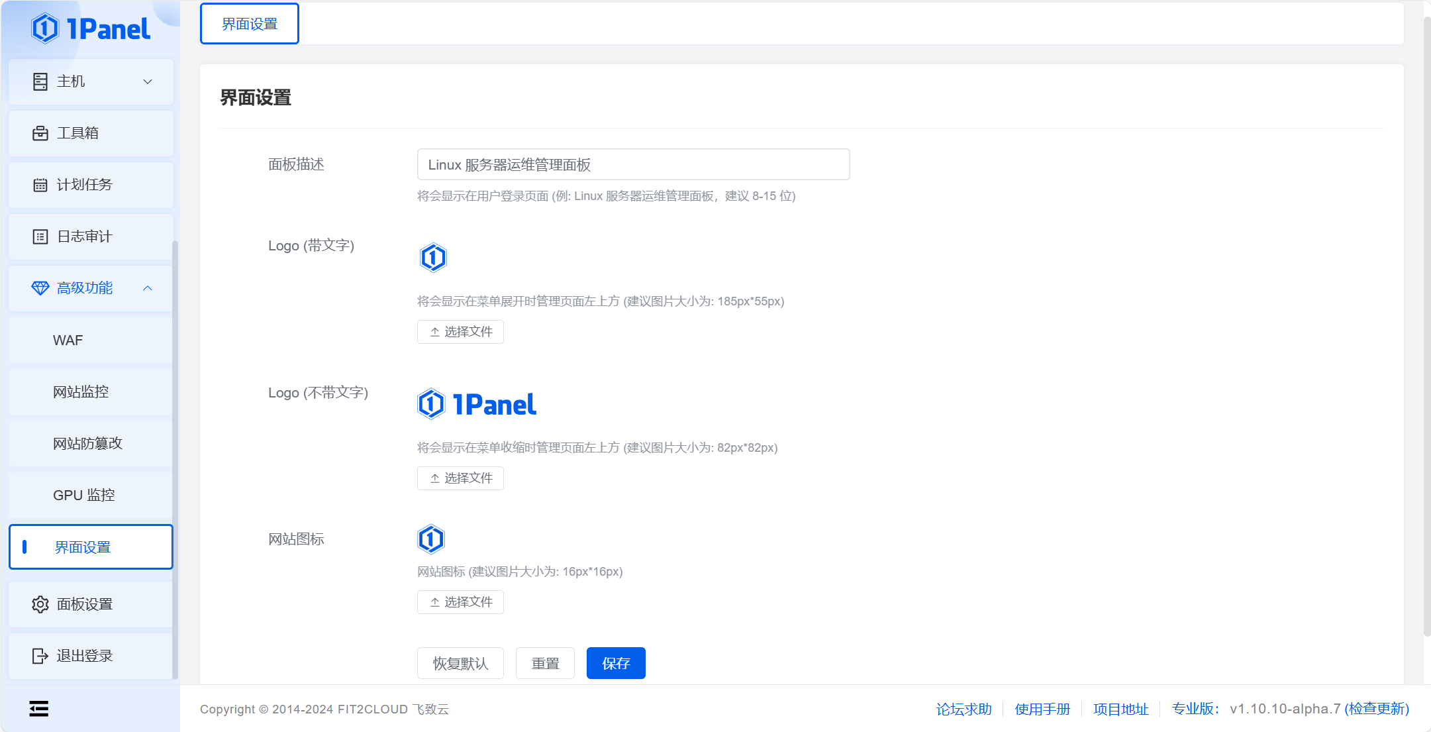Viewport: 1431px width, 732px height.
Task: Select the 界面设置 sidebar item
Action: [x=91, y=547]
